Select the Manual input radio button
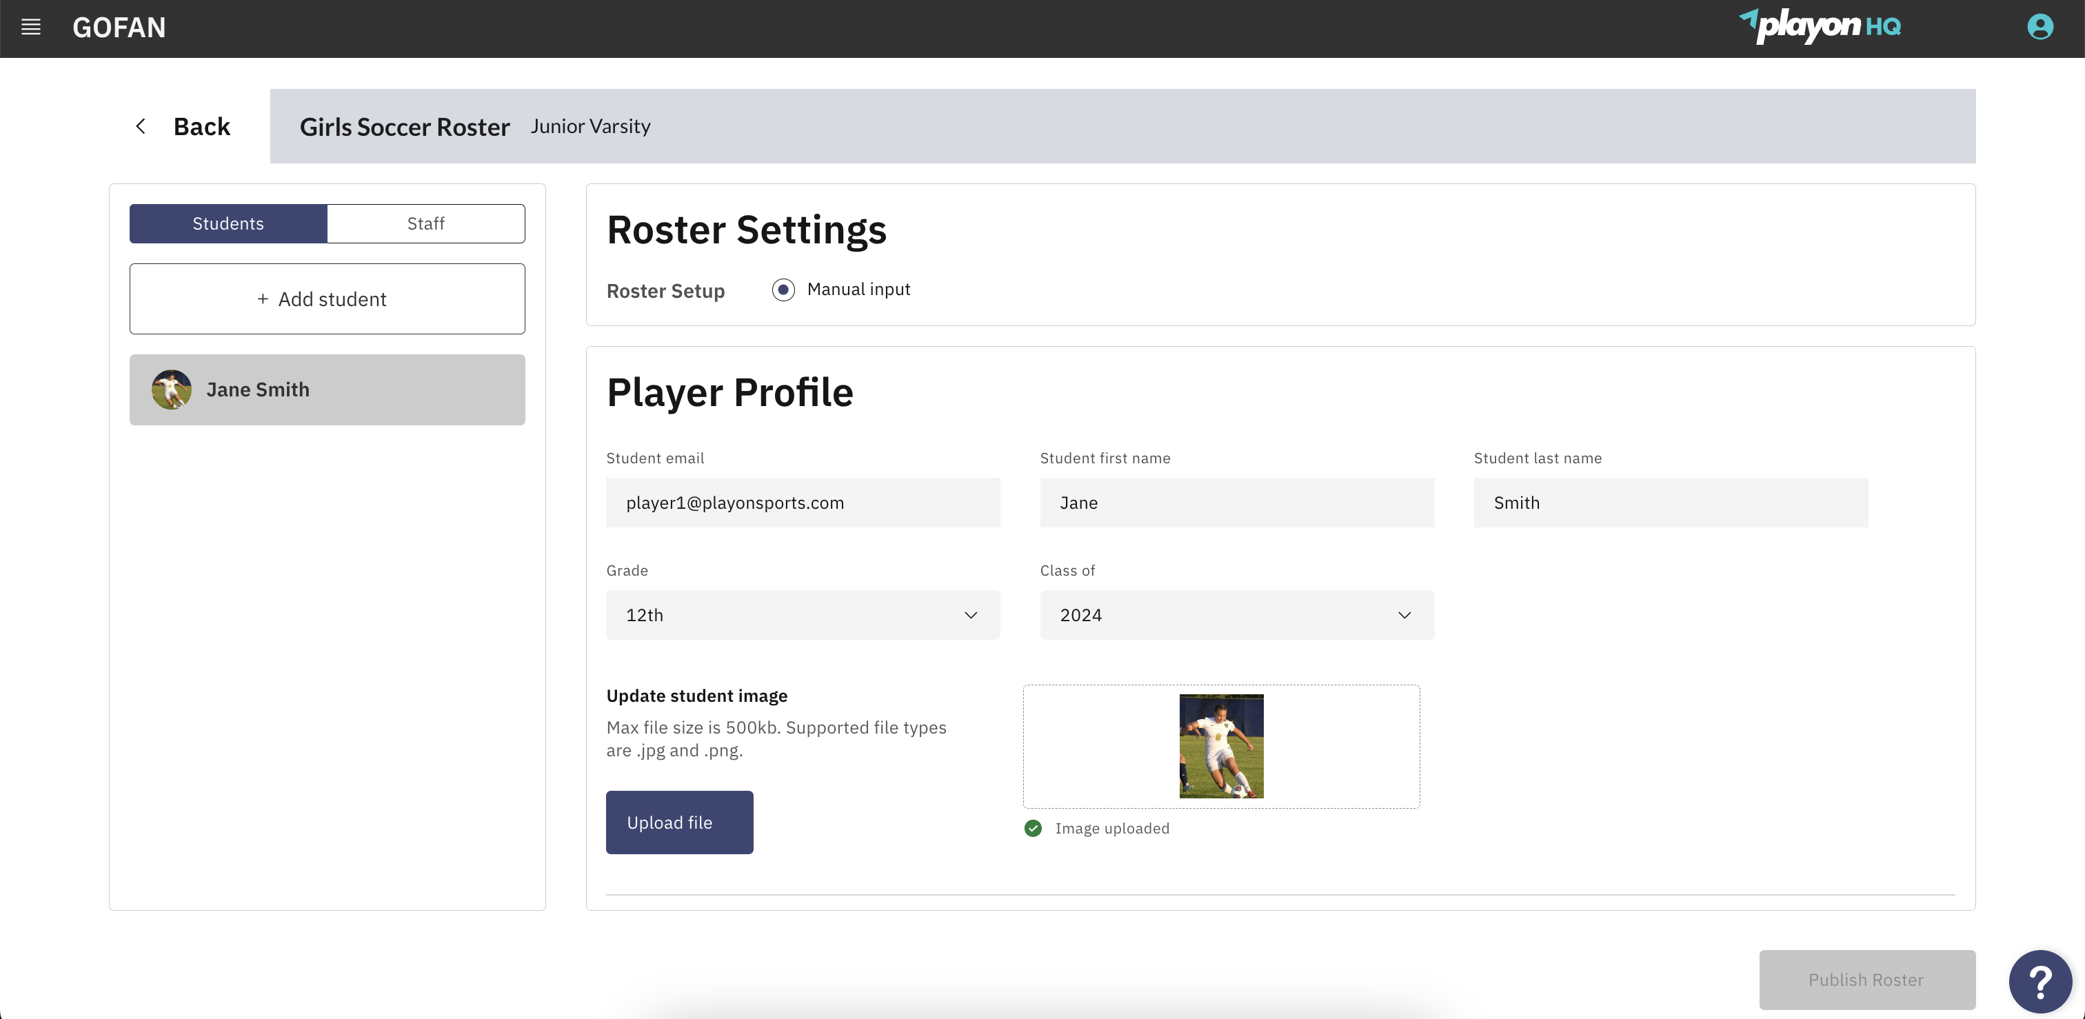 pos(783,289)
